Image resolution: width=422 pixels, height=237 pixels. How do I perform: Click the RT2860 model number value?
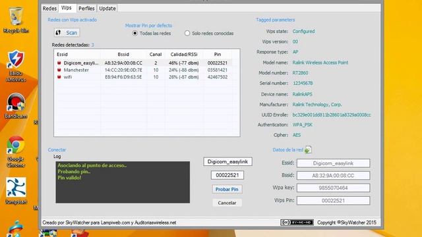click(301, 73)
